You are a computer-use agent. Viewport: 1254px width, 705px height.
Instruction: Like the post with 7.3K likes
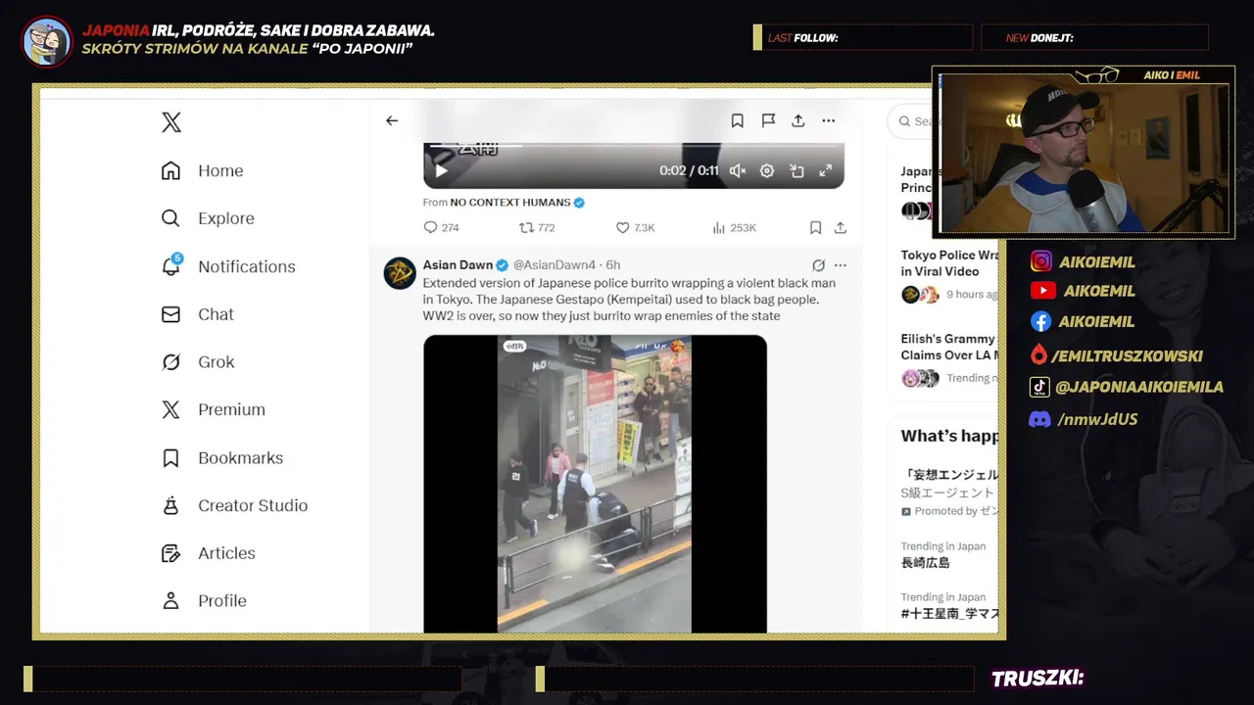(635, 227)
